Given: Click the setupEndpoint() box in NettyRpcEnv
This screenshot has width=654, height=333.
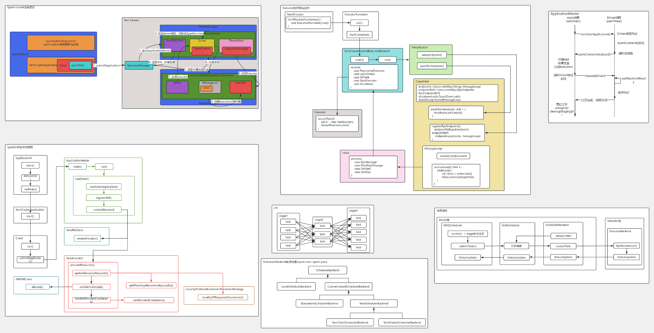Looking at the screenshot, I should click(x=432, y=55).
